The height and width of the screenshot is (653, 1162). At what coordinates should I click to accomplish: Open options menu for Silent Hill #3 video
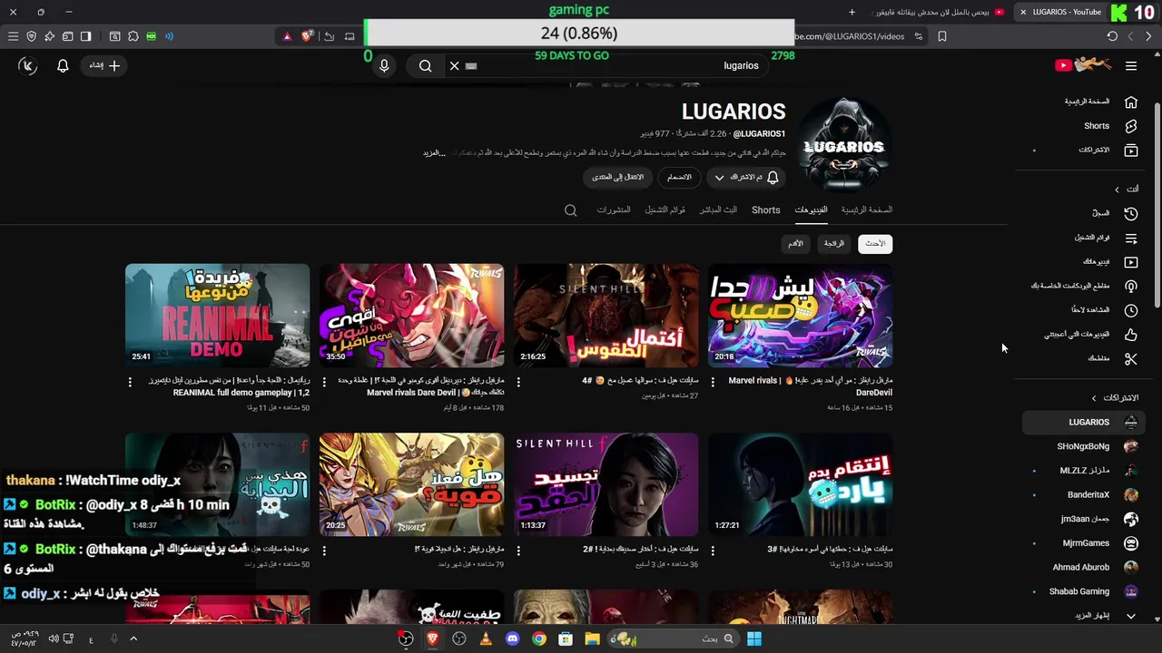pos(713,551)
